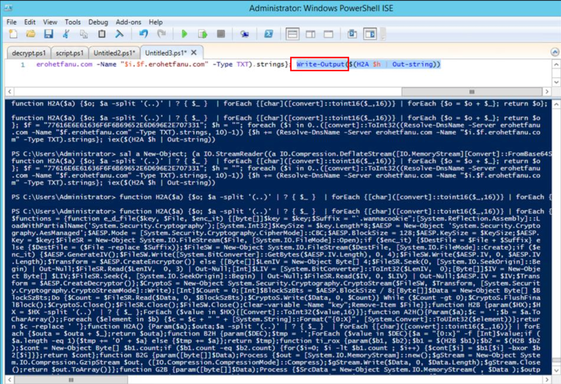This screenshot has width=561, height=384.
Task: Create a new script file
Action: click(13, 34)
